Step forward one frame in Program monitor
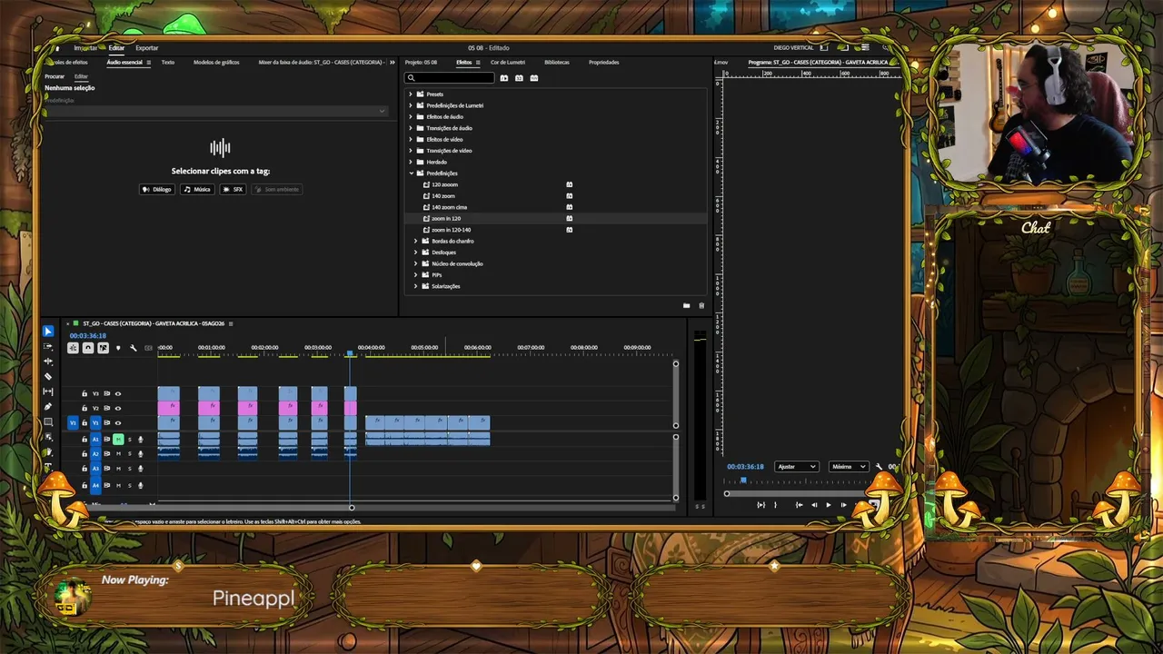 [x=843, y=505]
